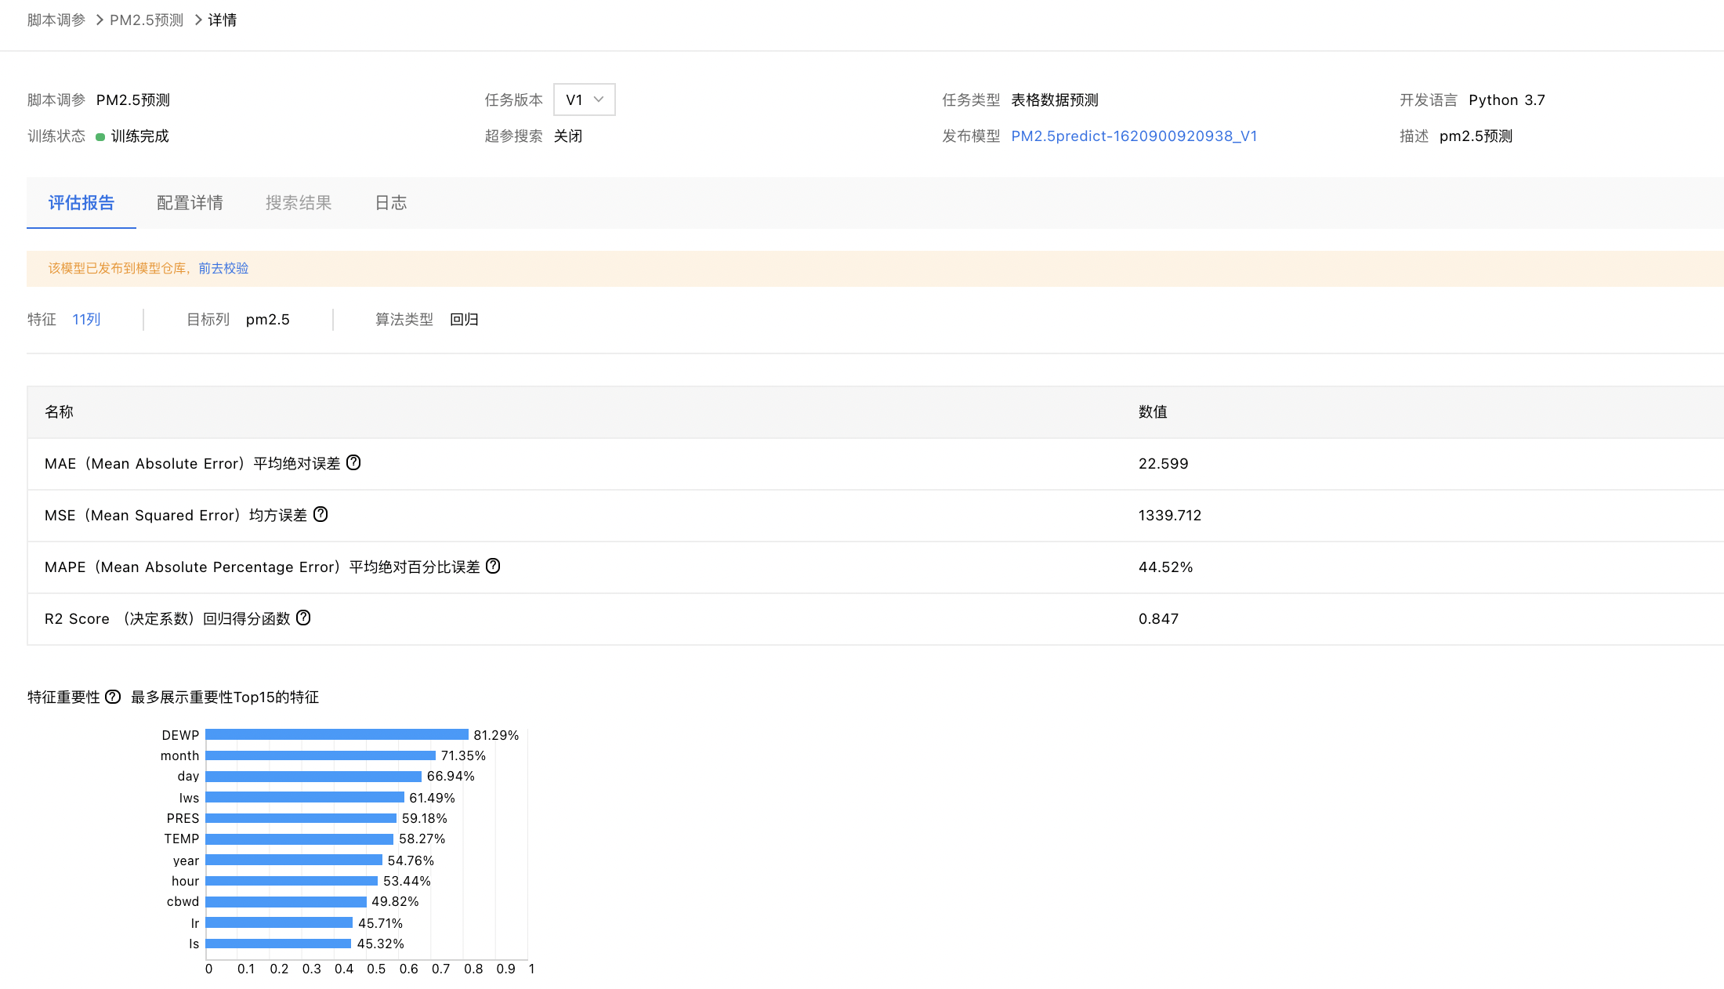Click the cbwd importance bar
The height and width of the screenshot is (989, 1724).
tap(286, 901)
